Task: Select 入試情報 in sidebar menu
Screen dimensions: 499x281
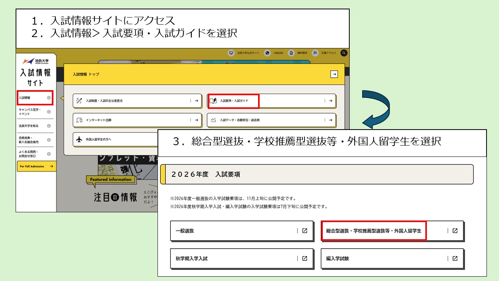Action: 35,98
